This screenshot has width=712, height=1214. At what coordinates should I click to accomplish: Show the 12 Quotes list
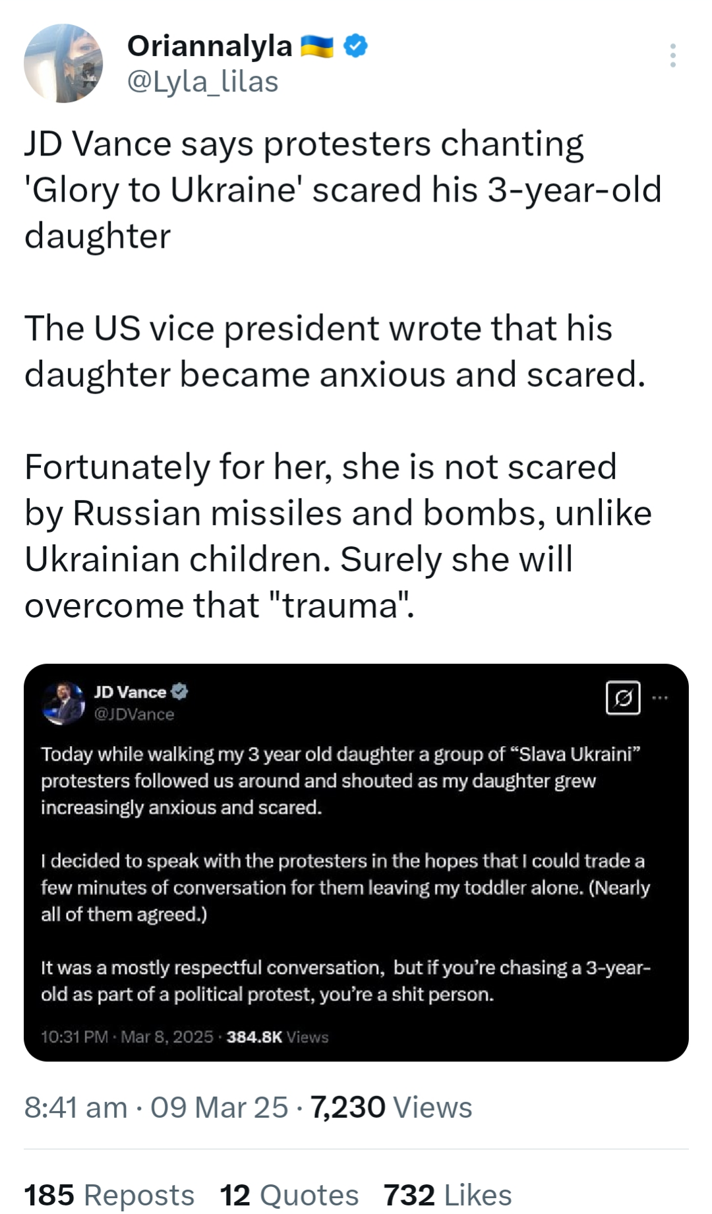(289, 1195)
